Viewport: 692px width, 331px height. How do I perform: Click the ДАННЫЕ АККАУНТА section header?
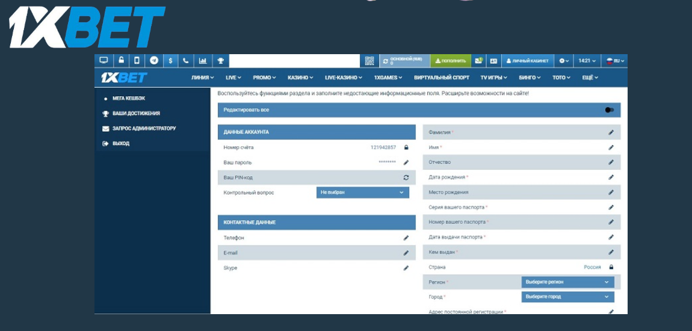click(317, 132)
